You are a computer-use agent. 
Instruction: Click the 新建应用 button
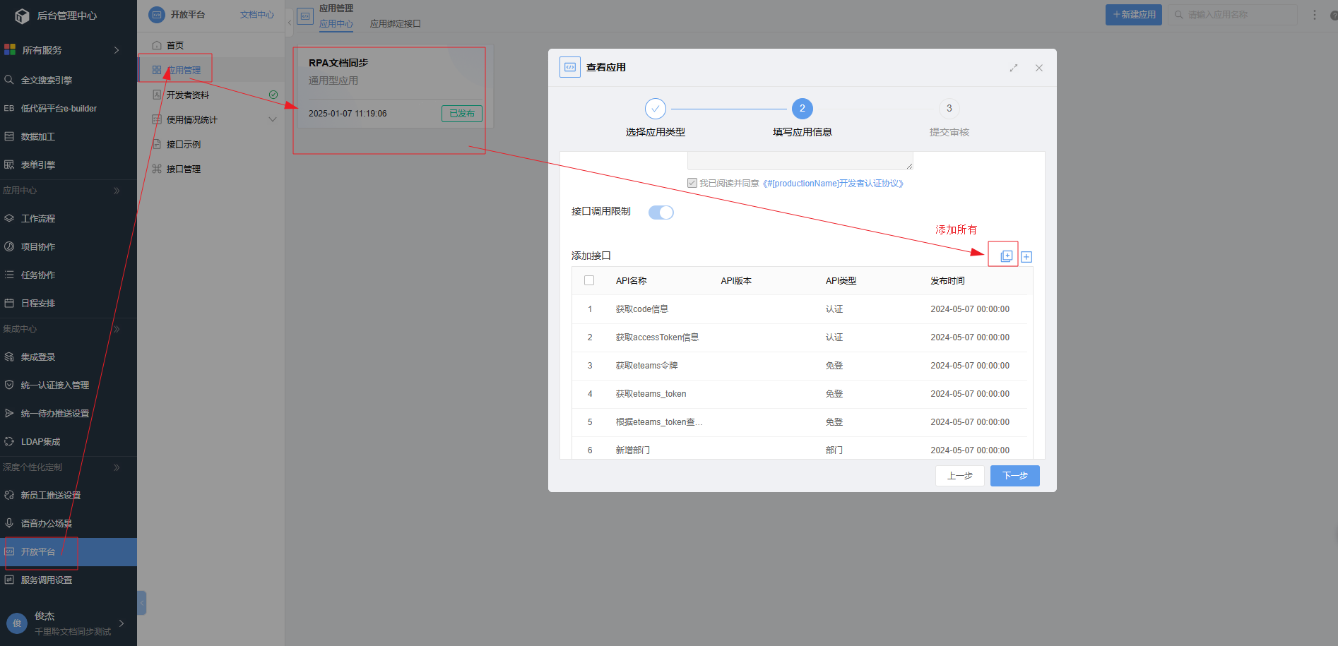pyautogui.click(x=1134, y=15)
